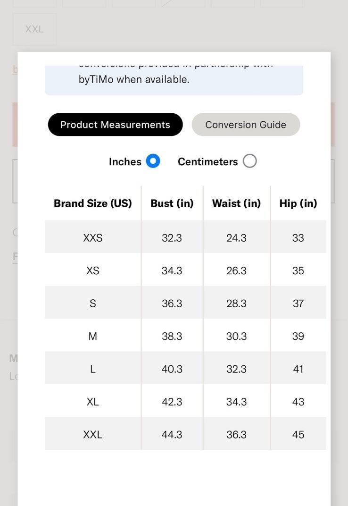Viewport: 348px width, 506px height.
Task: Click the Bust (in) column header
Action: [x=172, y=203]
